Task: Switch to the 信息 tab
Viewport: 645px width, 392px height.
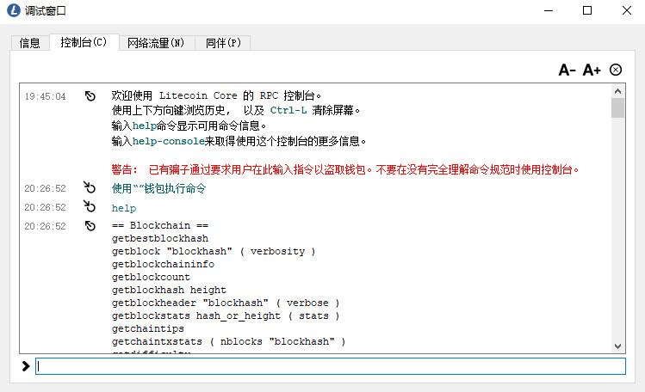Action: [x=29, y=43]
